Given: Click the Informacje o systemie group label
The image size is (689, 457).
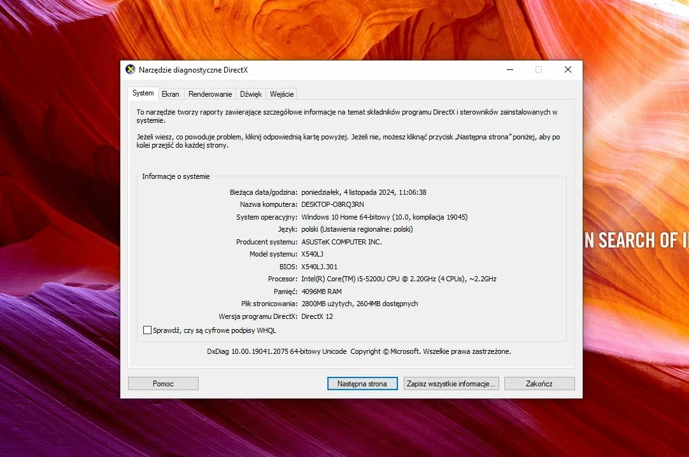Looking at the screenshot, I should (176, 176).
